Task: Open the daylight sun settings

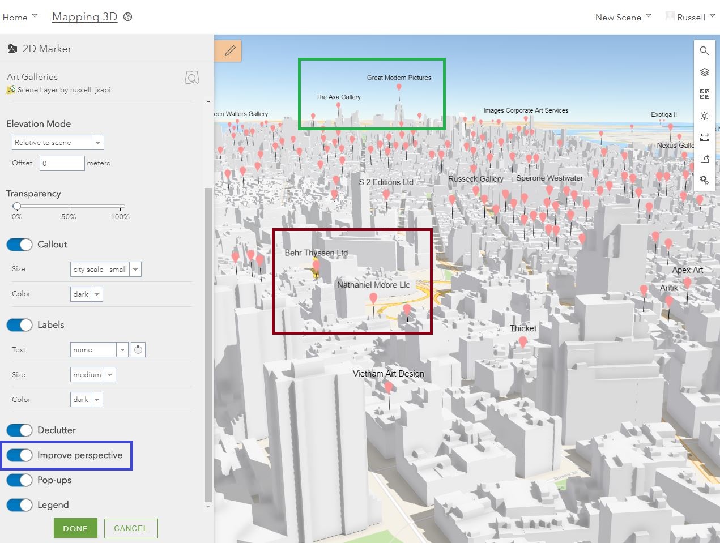Action: [x=704, y=116]
